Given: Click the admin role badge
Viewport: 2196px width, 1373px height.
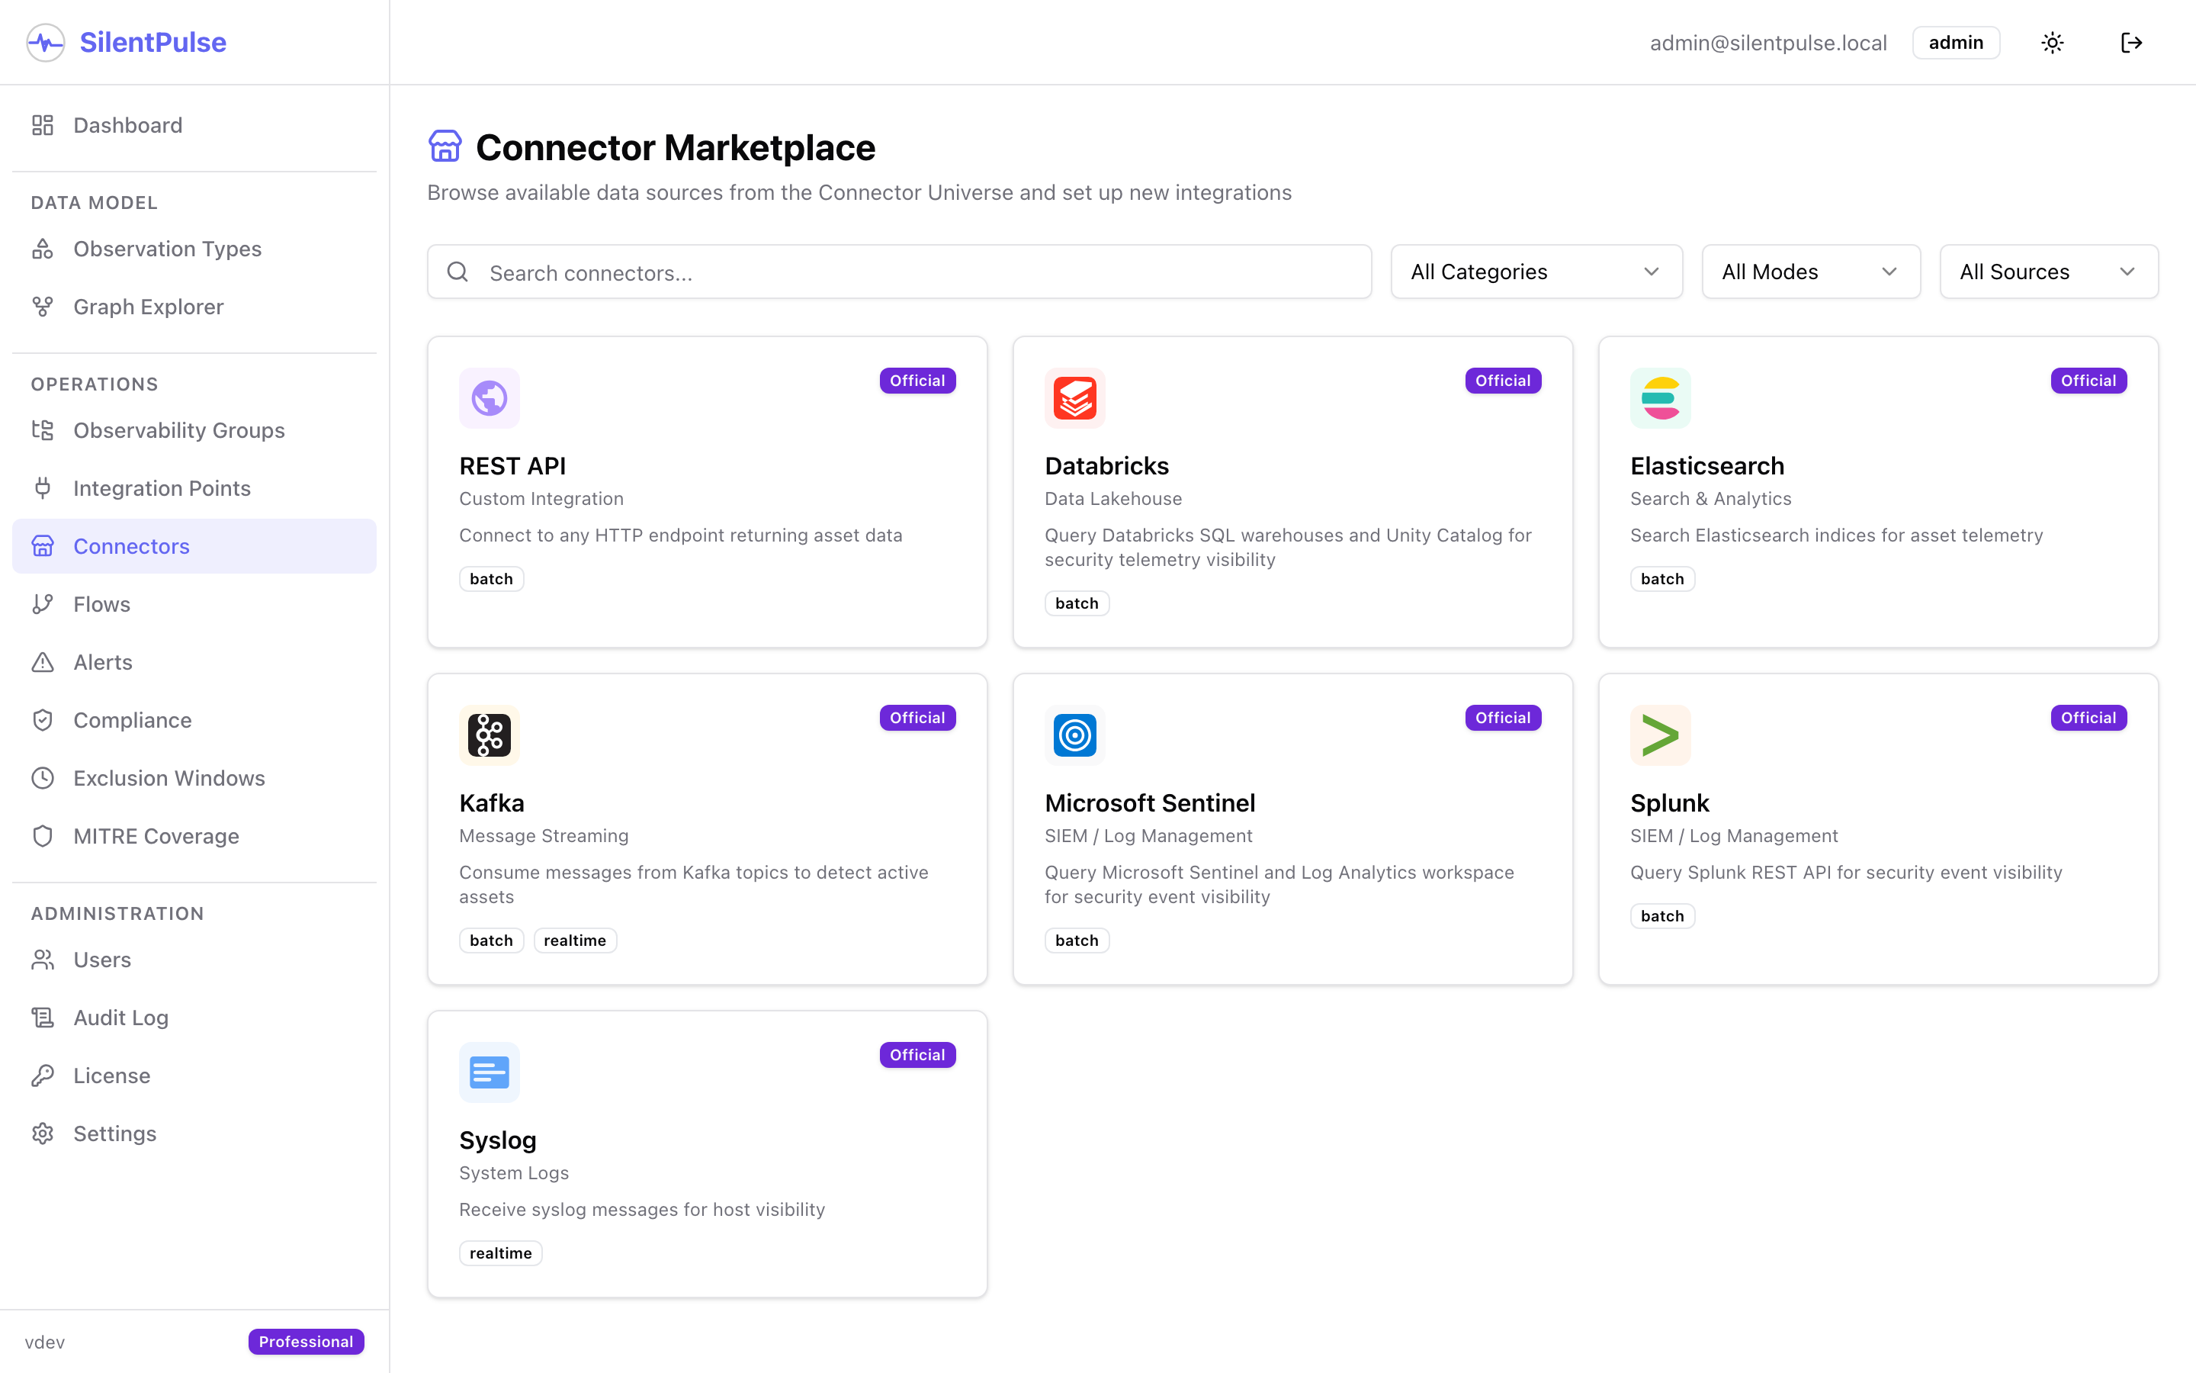Looking at the screenshot, I should click(x=1956, y=43).
